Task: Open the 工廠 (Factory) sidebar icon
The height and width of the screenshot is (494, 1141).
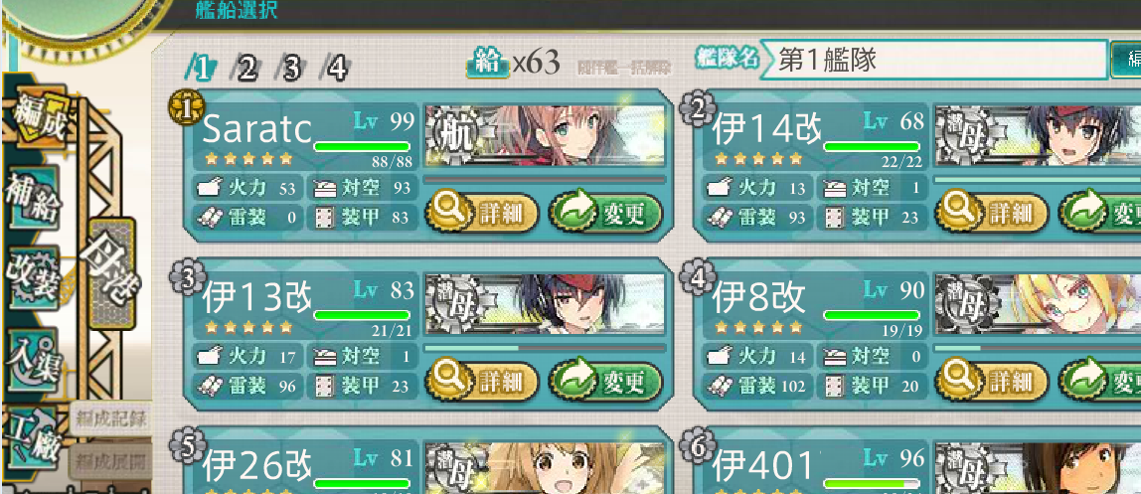Action: pyautogui.click(x=31, y=438)
